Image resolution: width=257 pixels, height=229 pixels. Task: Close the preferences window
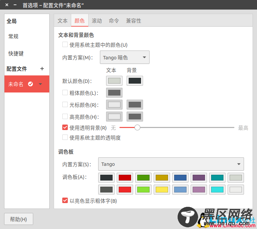pyautogui.click(x=7, y=5)
